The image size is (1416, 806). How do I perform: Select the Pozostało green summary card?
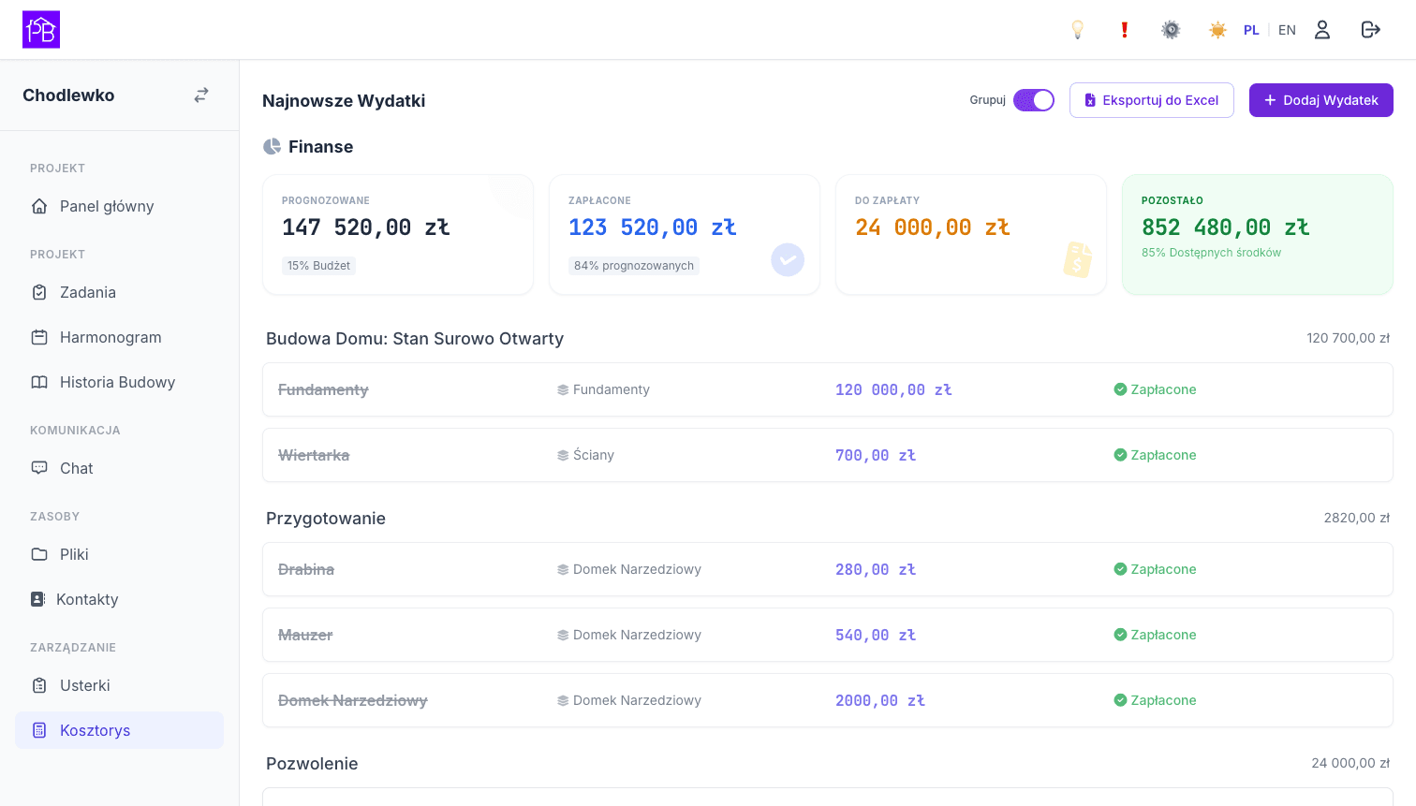click(1258, 235)
